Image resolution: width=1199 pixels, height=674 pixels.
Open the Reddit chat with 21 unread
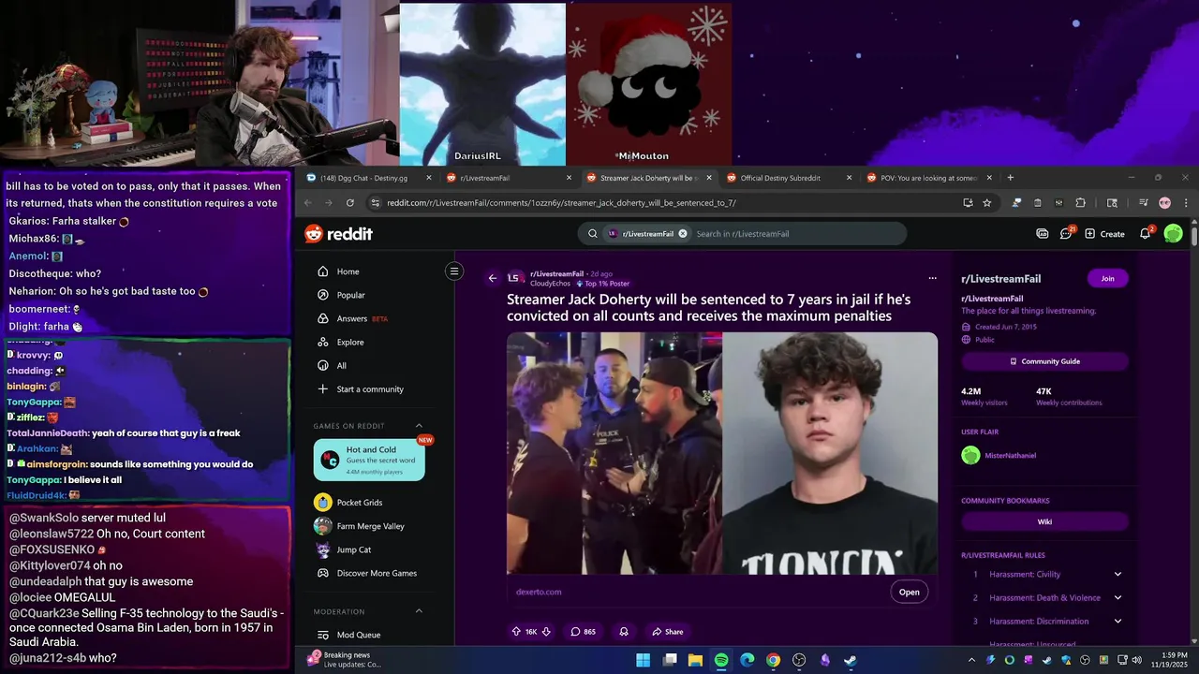pyautogui.click(x=1066, y=234)
